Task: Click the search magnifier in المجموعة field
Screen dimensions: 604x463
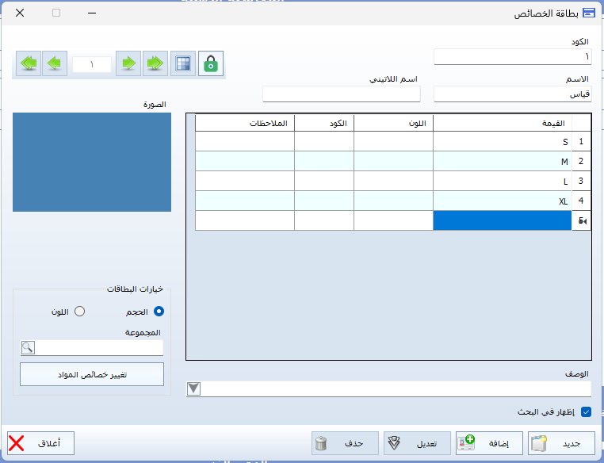Action: pyautogui.click(x=28, y=347)
